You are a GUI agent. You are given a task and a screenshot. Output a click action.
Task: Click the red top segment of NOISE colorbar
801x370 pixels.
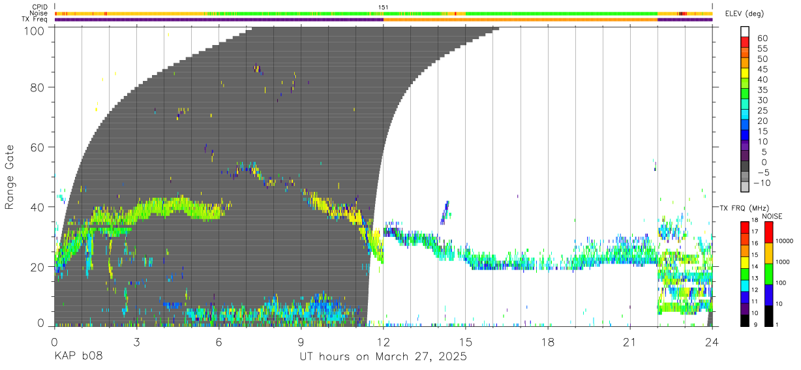click(x=769, y=232)
